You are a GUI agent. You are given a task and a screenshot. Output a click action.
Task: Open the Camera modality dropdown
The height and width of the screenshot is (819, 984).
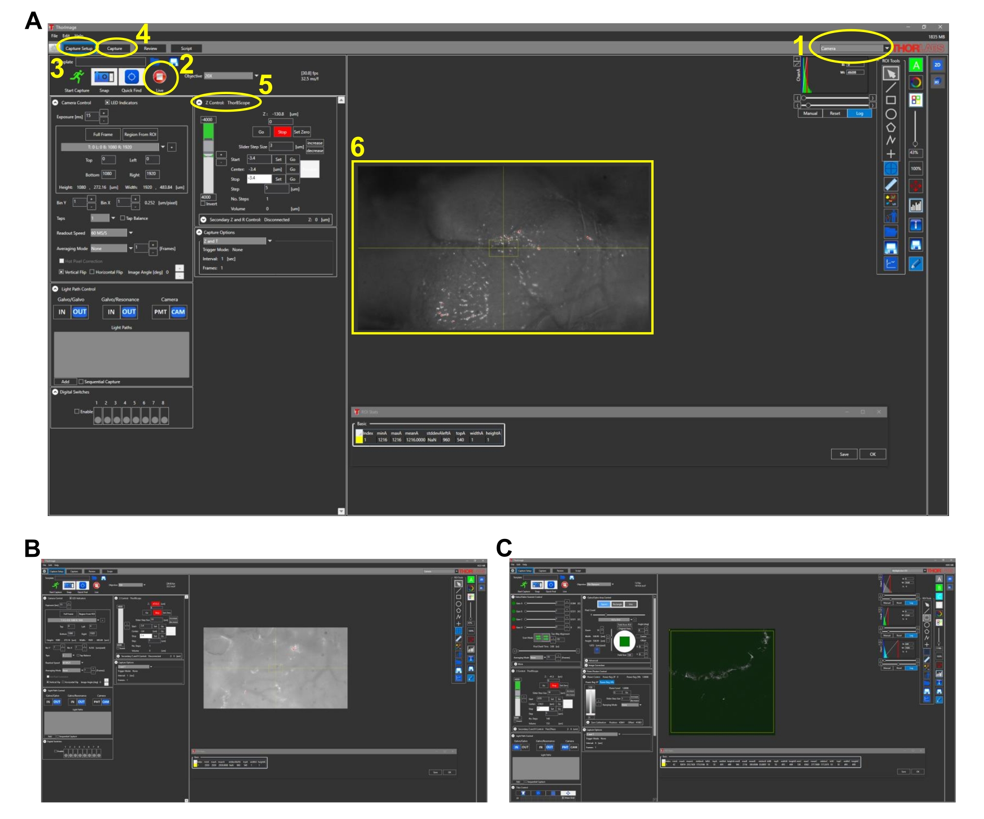[x=886, y=48]
